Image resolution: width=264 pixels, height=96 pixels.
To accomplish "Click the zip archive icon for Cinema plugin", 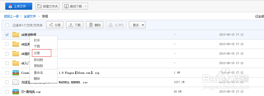I will point(16,73).
